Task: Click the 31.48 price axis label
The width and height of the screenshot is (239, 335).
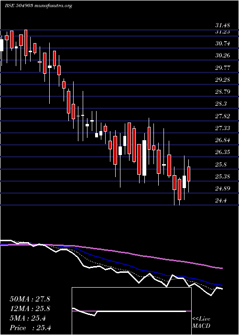Action: click(x=223, y=25)
